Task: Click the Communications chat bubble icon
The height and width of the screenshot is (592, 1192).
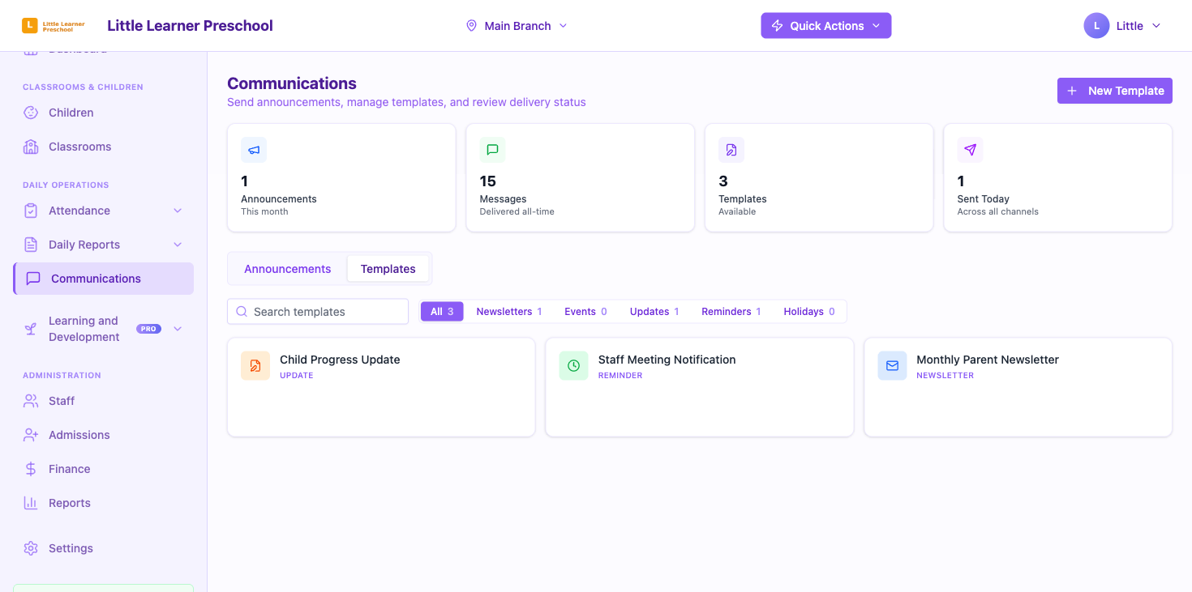Action: pyautogui.click(x=33, y=279)
